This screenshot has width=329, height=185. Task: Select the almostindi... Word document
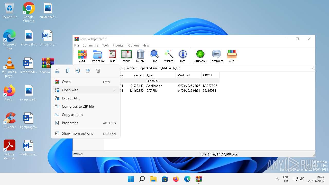click(29, 66)
